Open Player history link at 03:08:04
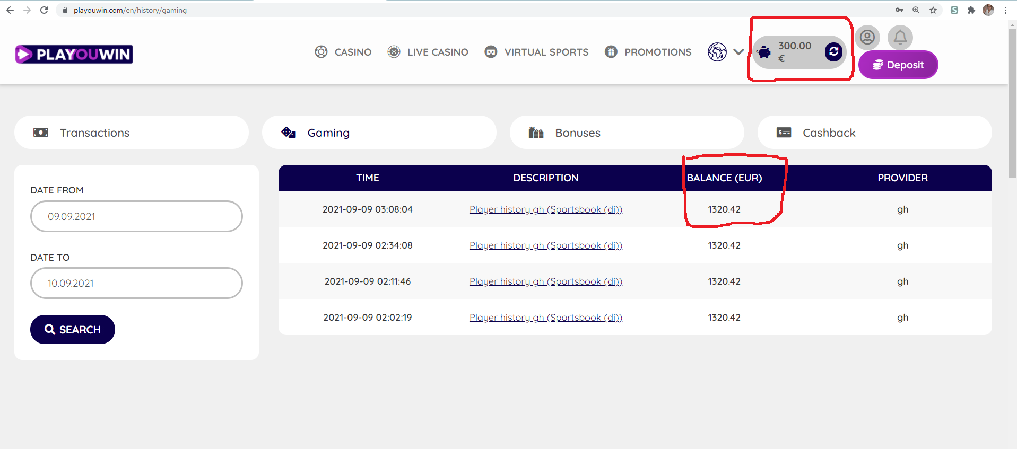This screenshot has height=449, width=1017. (x=546, y=209)
